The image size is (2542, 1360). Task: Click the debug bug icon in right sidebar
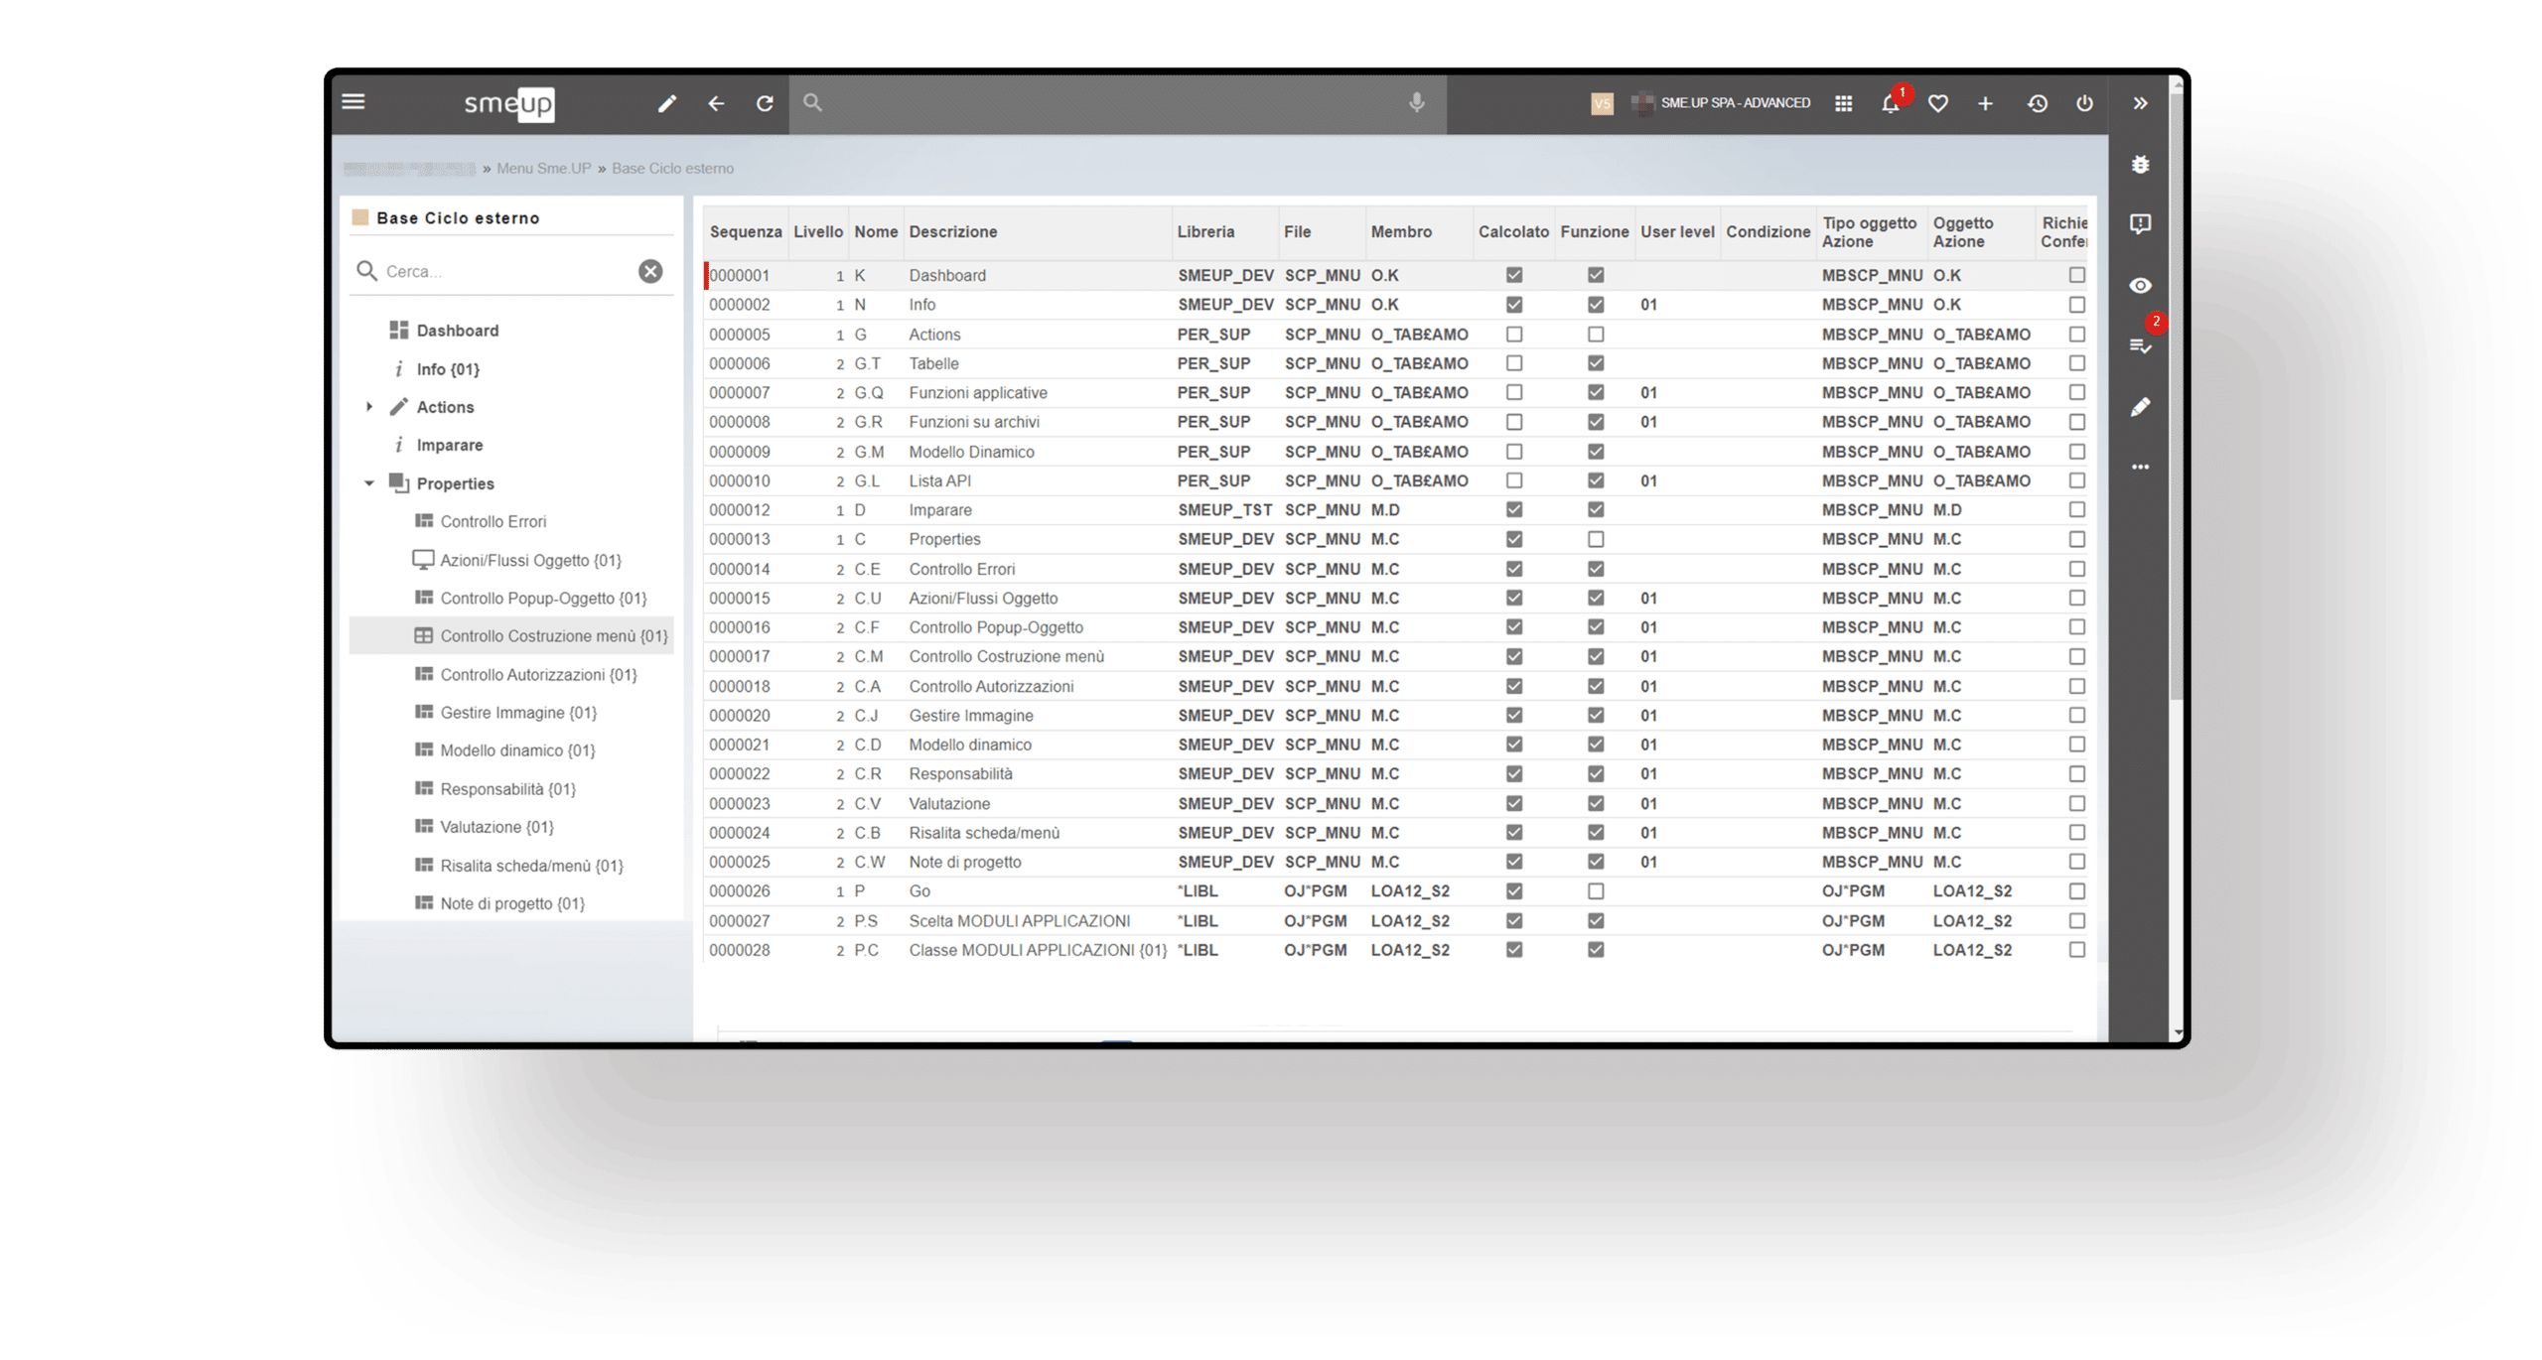2140,165
